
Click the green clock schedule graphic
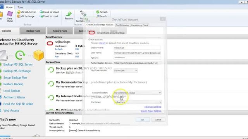(20, 55)
